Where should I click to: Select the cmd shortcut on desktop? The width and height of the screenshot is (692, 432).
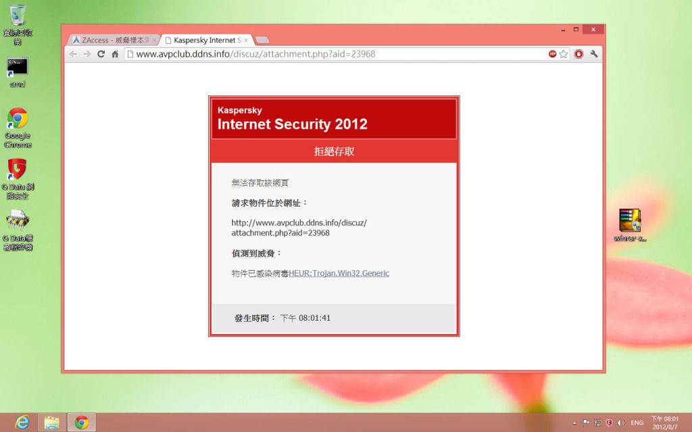point(18,72)
